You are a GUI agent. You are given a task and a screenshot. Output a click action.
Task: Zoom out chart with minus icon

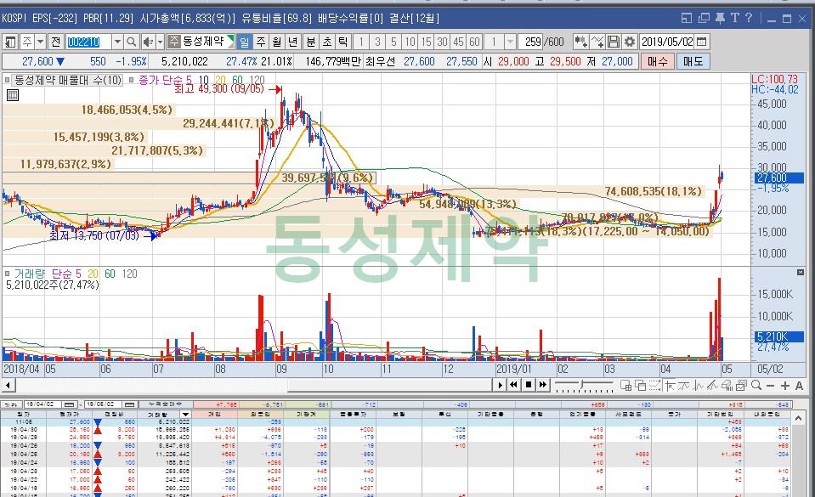coord(770,385)
